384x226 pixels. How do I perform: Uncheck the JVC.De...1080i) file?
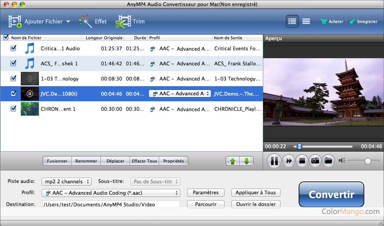[14, 93]
